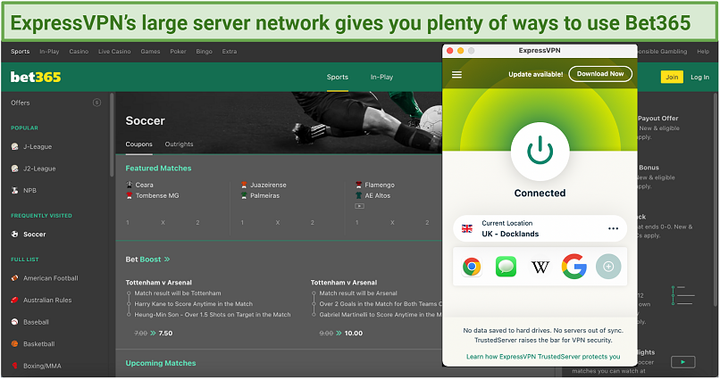Select Soccer under Frequently Visited
Image resolution: width=720 pixels, height=379 pixels.
[35, 235]
